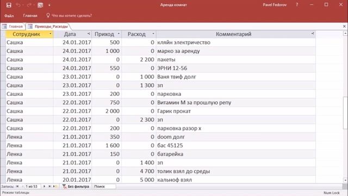Click the comment cell 'парковка' dated 23.01.2017

[x=236, y=94]
